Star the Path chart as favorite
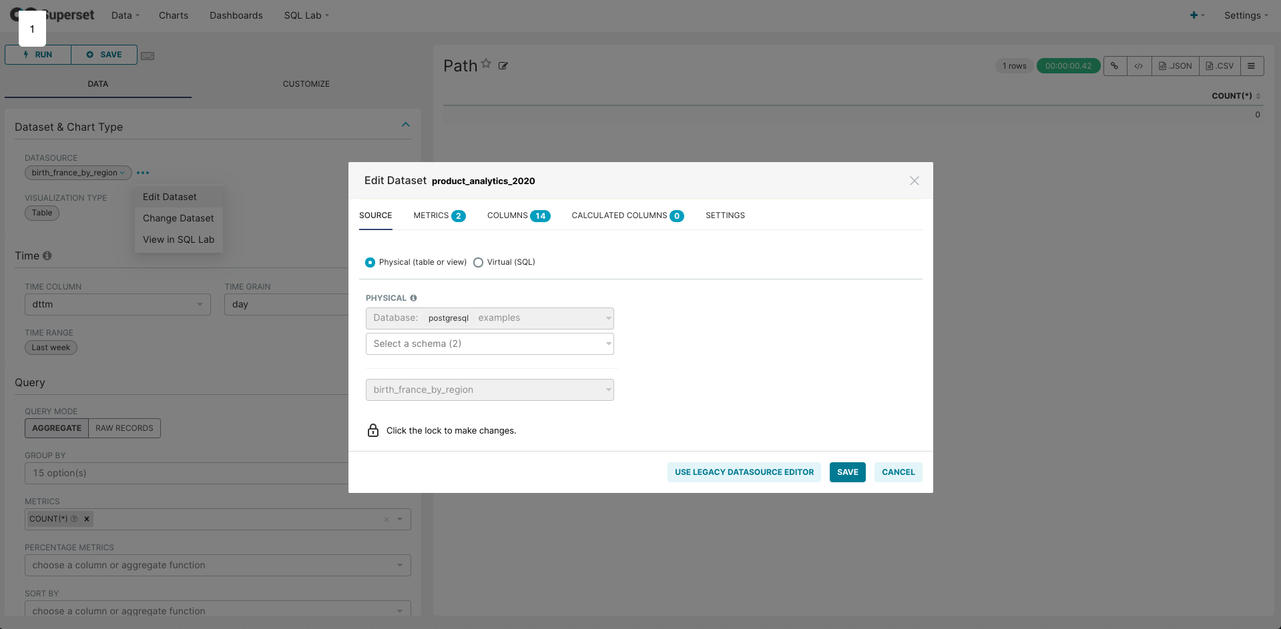 click(x=486, y=63)
